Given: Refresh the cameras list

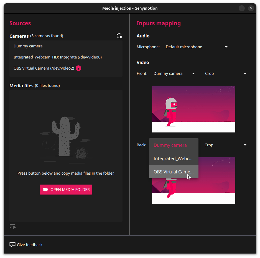Looking at the screenshot, I should (119, 36).
